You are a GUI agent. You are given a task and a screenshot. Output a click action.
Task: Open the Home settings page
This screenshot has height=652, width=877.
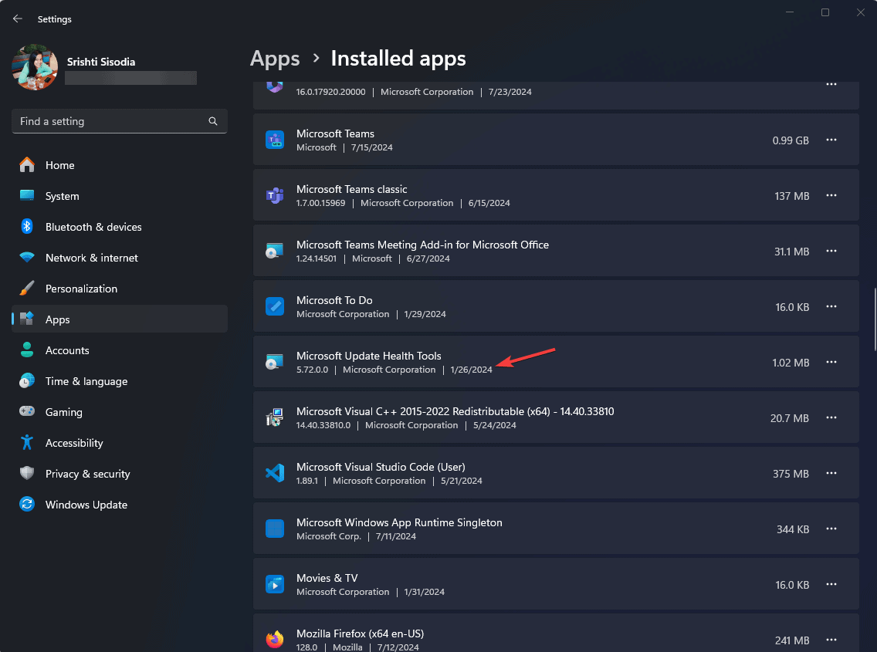pos(119,165)
